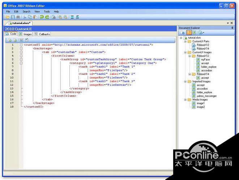
Task: Select image1 under Media Images
Action: click(201, 103)
